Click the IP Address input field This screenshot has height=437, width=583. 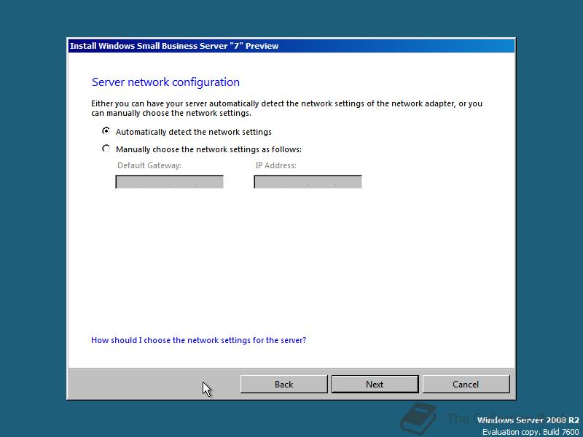(x=308, y=181)
